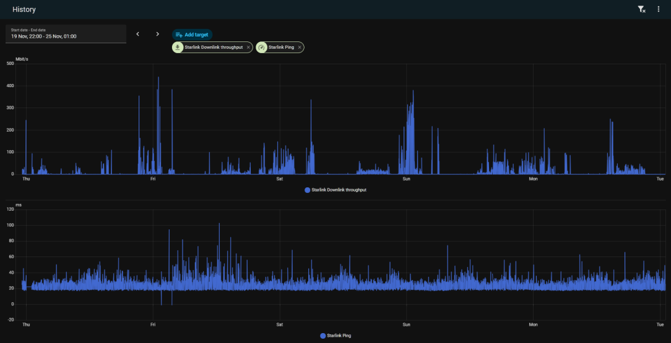Click the blue legend dot for Starlink Ping

click(x=323, y=336)
